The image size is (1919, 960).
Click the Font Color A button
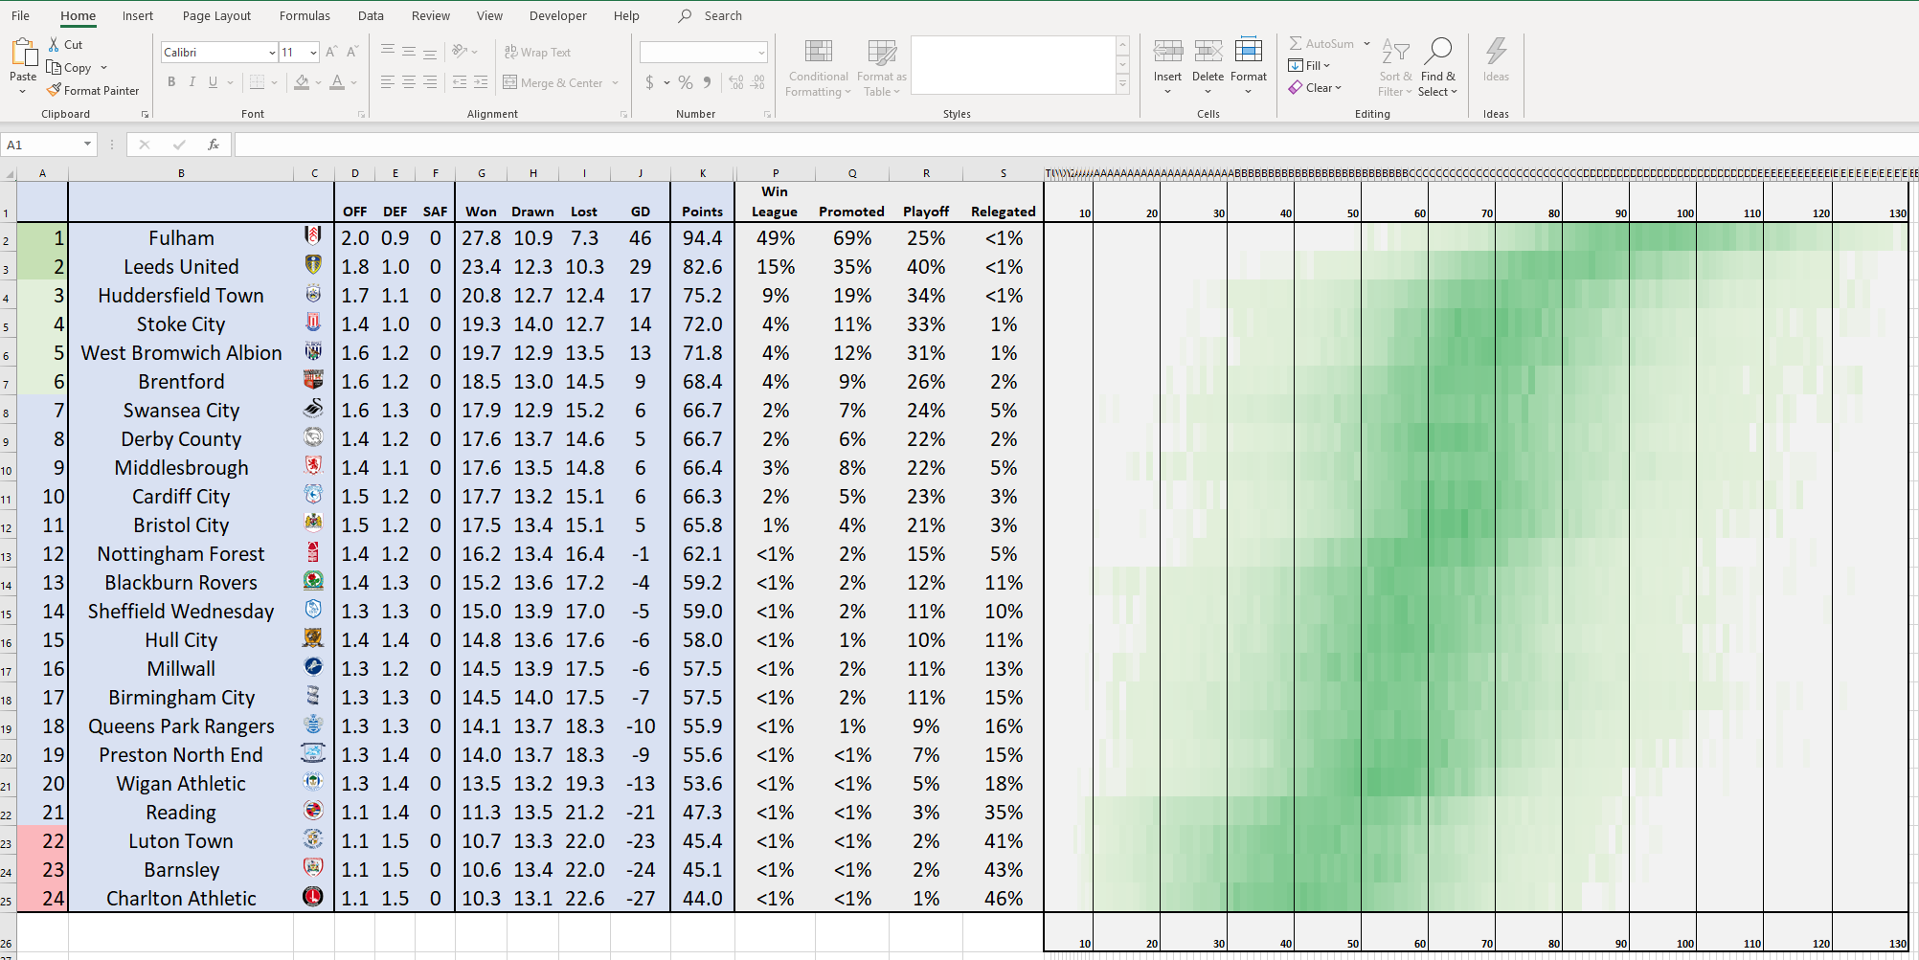pos(337,82)
